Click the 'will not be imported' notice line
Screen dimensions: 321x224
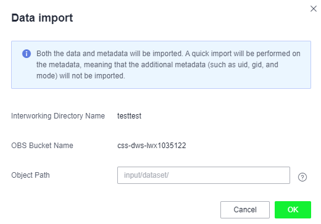pyautogui.click(x=81, y=76)
